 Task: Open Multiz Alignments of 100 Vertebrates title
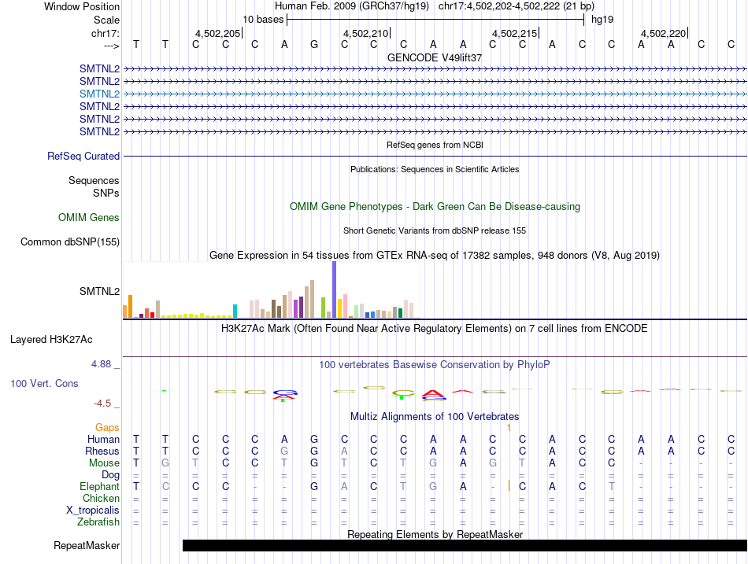435,417
